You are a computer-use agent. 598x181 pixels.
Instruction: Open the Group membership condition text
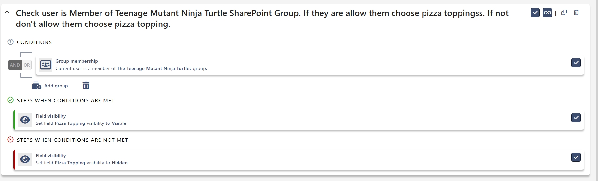tap(131, 68)
